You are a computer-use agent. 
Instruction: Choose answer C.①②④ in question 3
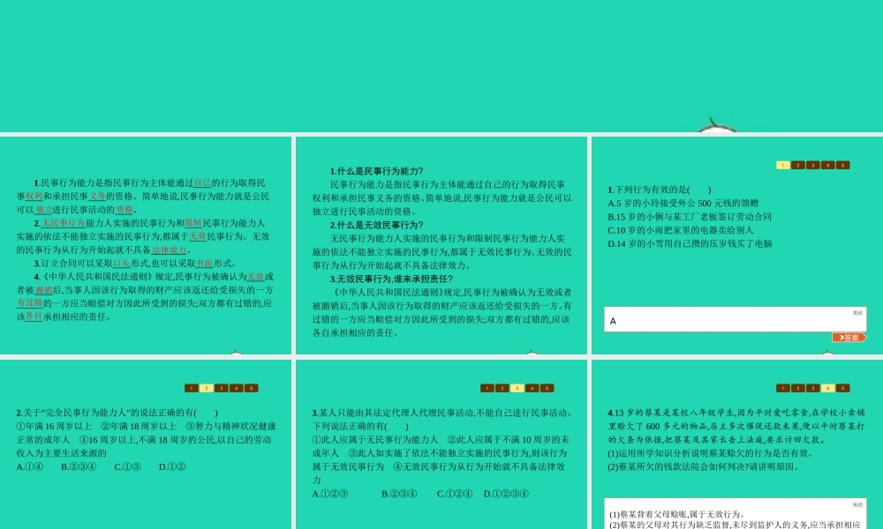pos(455,494)
